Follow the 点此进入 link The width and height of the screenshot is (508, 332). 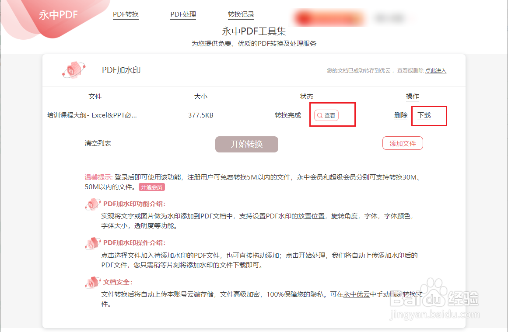point(435,70)
